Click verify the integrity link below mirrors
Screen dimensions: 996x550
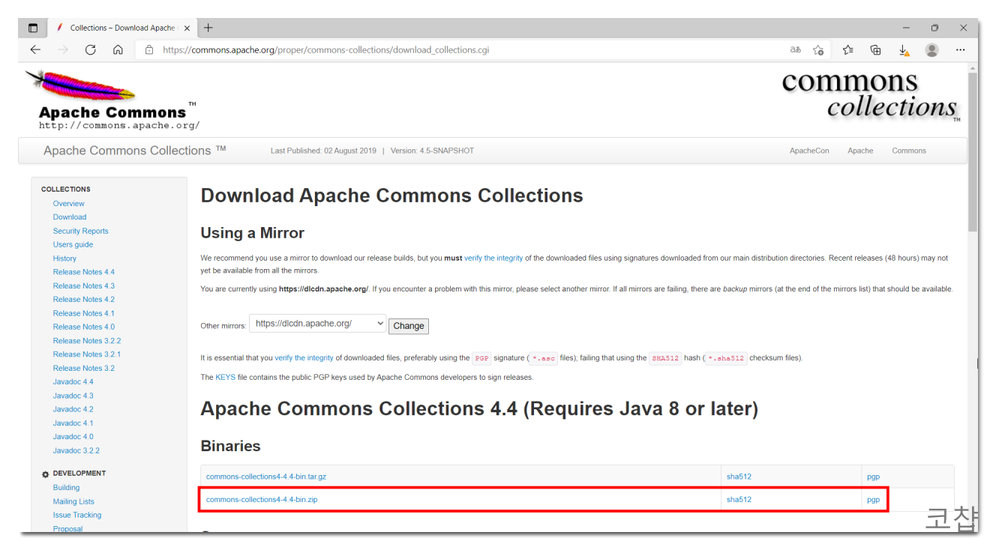[x=304, y=358]
